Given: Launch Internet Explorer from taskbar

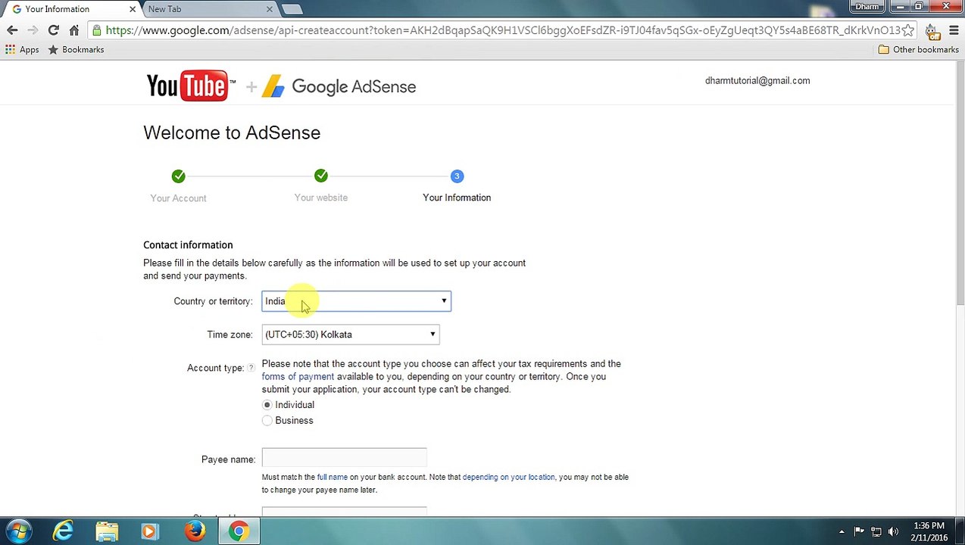Looking at the screenshot, I should (x=63, y=531).
